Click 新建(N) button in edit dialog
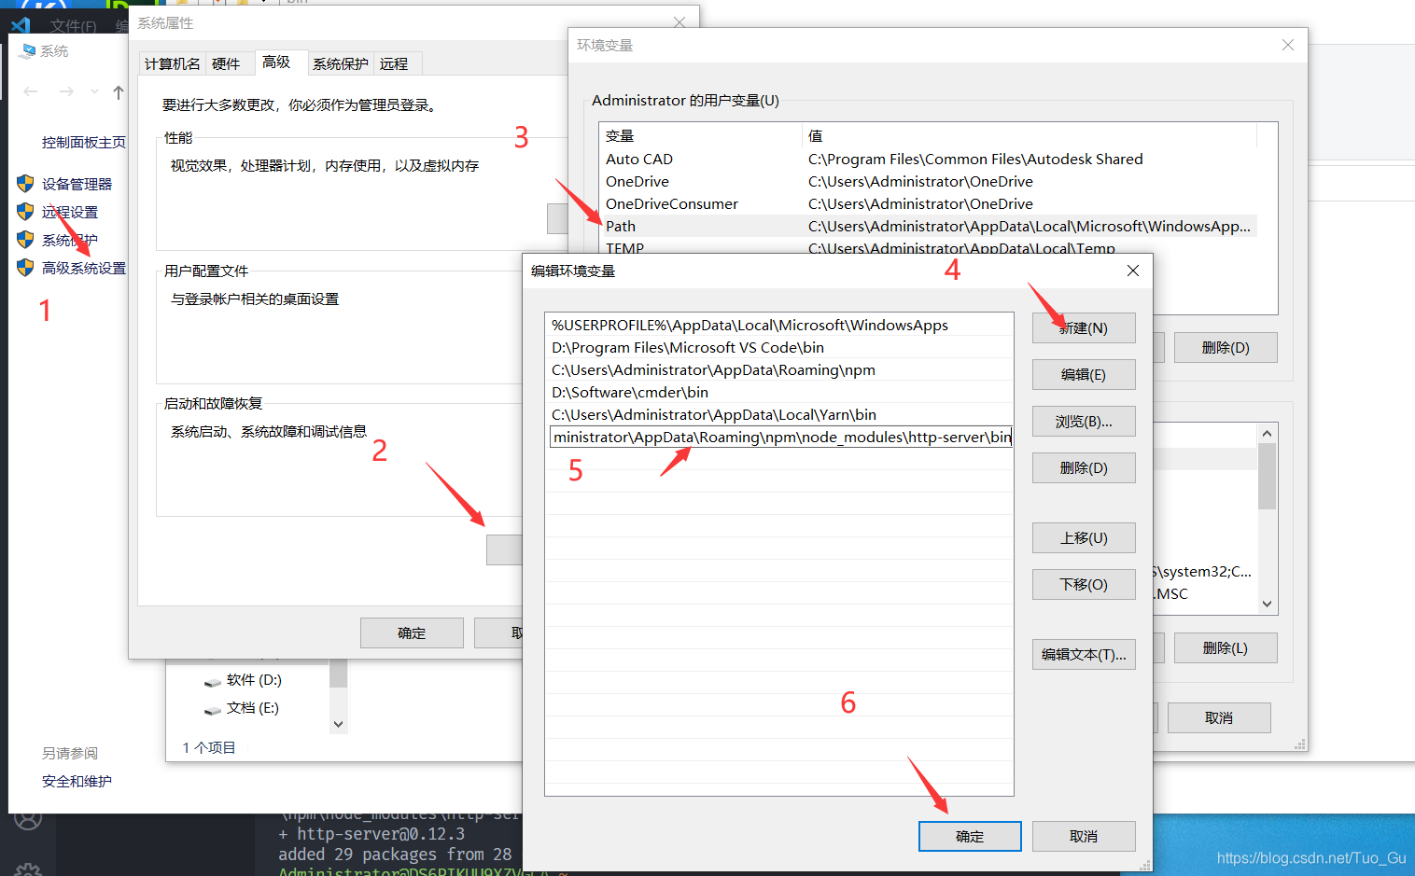Image resolution: width=1415 pixels, height=876 pixels. (1084, 328)
